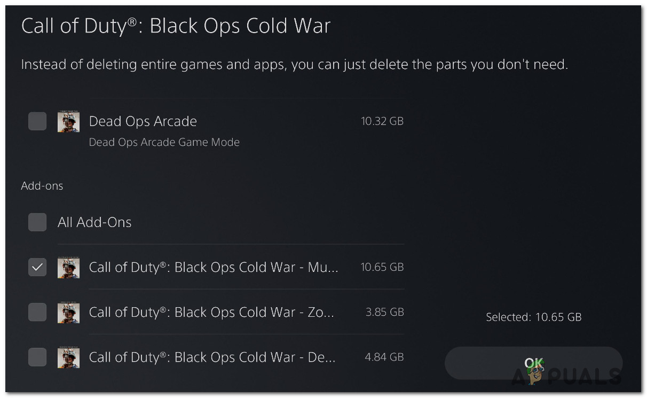This screenshot has width=647, height=398.
Task: Click the cover icon of the 10.65 GB add-on
Action: point(68,267)
